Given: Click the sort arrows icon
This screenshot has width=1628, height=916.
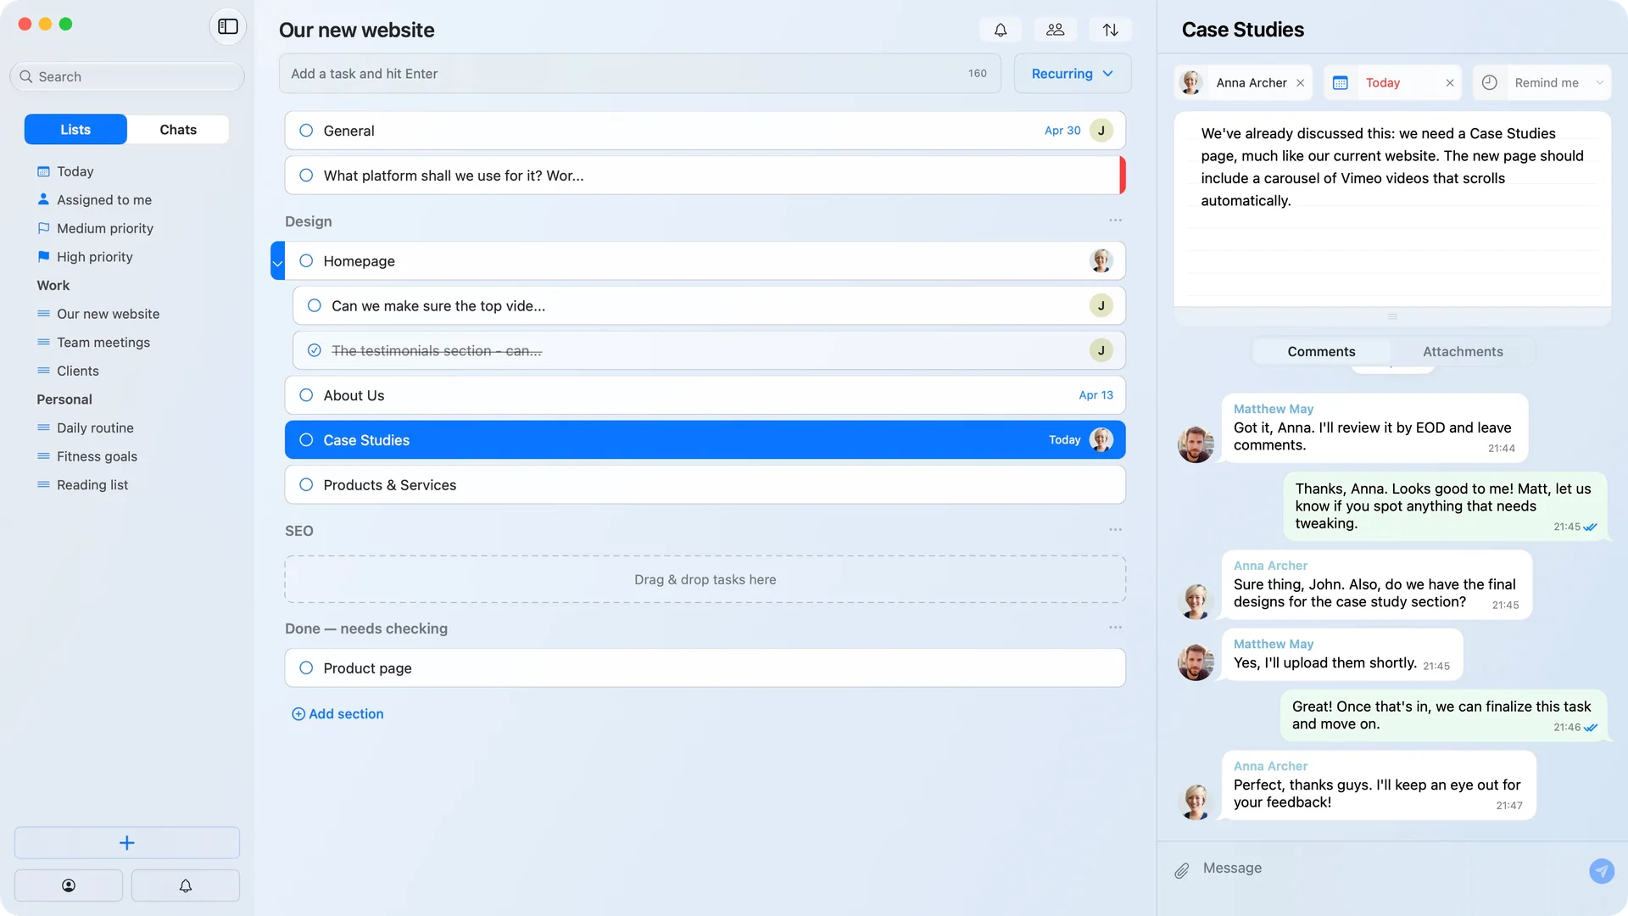Looking at the screenshot, I should pos(1110,30).
